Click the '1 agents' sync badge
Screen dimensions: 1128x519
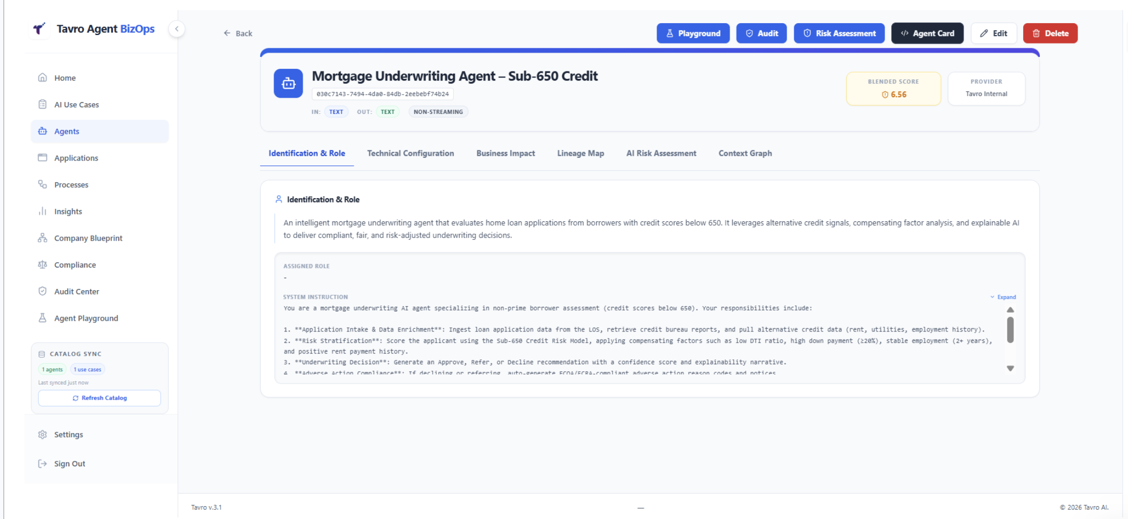(52, 370)
